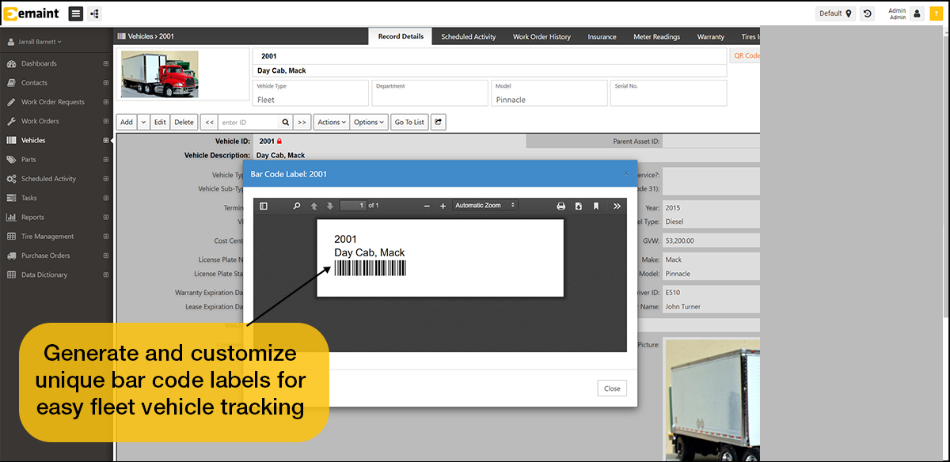Switch to the Warranty tab
Viewport: 950px width, 462px height.
pyautogui.click(x=711, y=36)
